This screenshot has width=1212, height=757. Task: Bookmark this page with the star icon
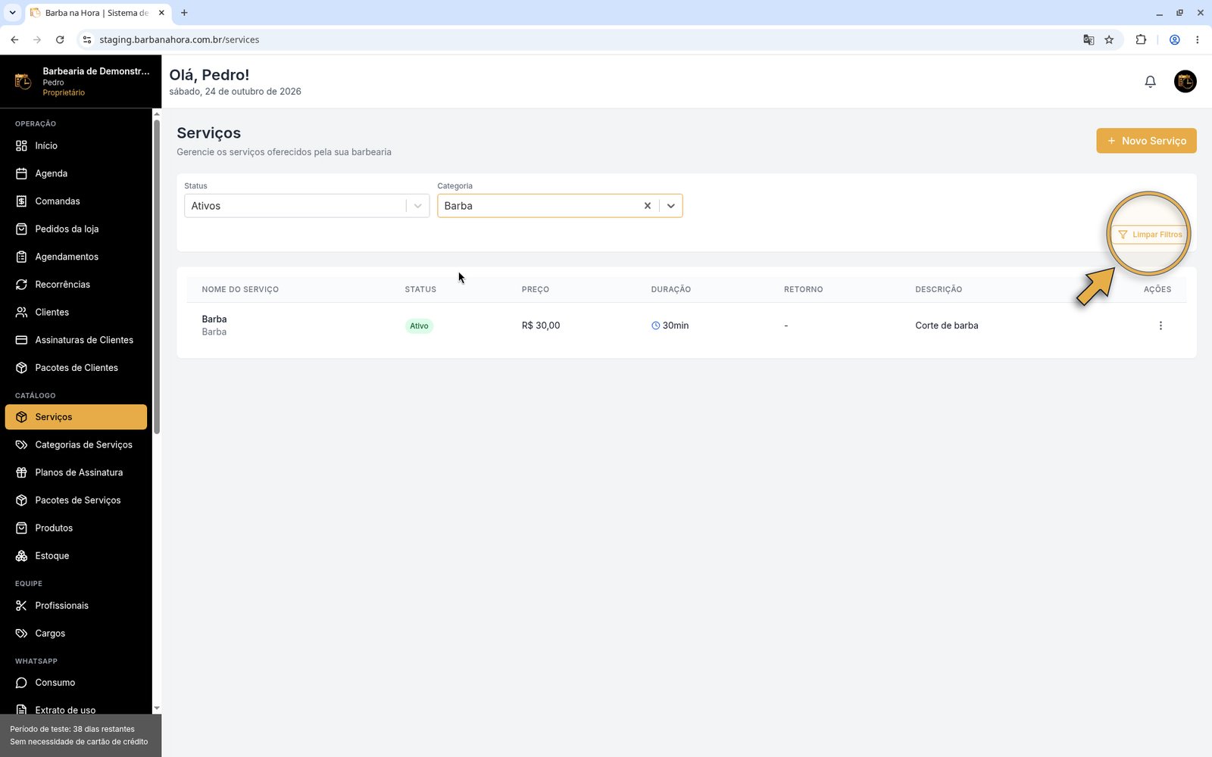point(1109,40)
